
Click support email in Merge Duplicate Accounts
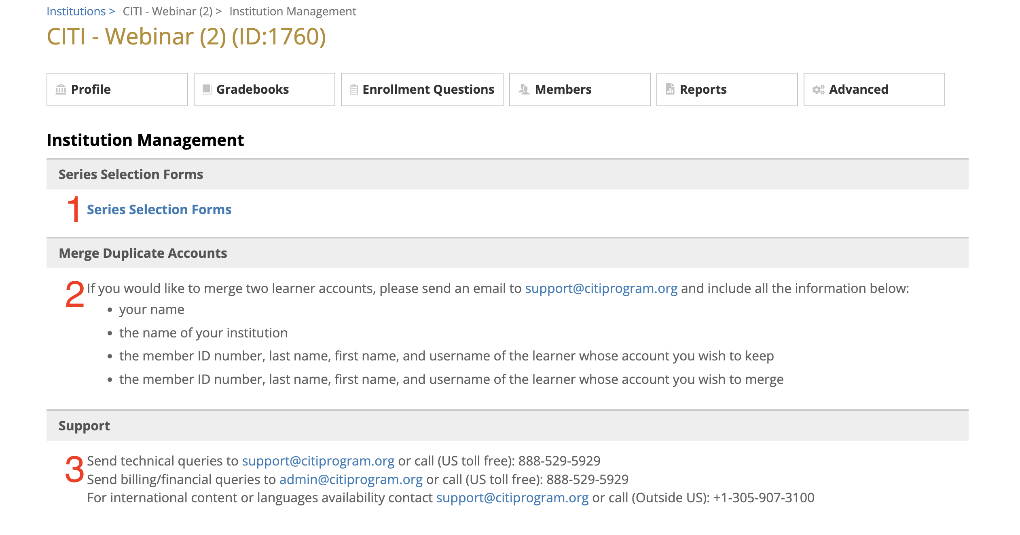tap(601, 288)
